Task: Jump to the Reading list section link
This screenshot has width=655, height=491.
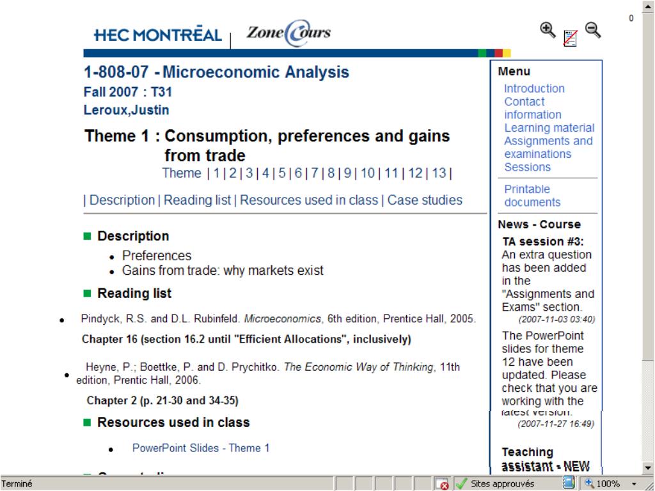Action: (197, 200)
